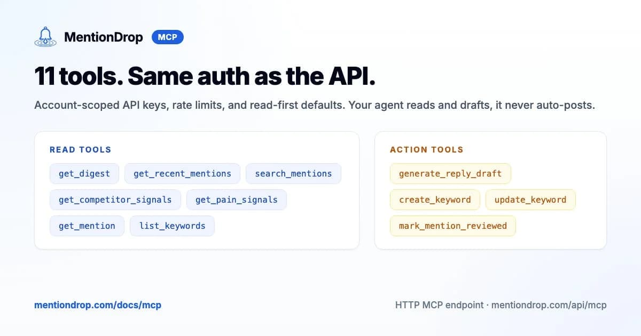Click the '11 tools. Same auth' headline

(205, 76)
